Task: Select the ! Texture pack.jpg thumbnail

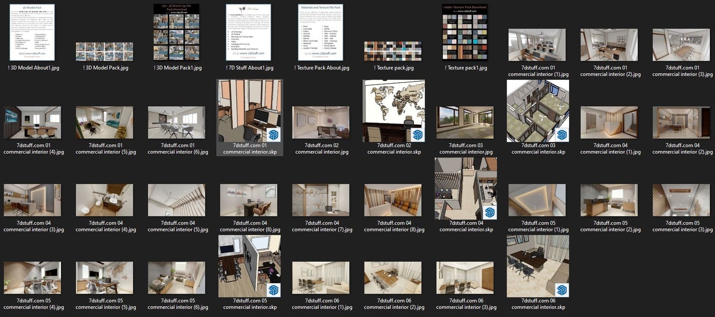Action: click(393, 51)
